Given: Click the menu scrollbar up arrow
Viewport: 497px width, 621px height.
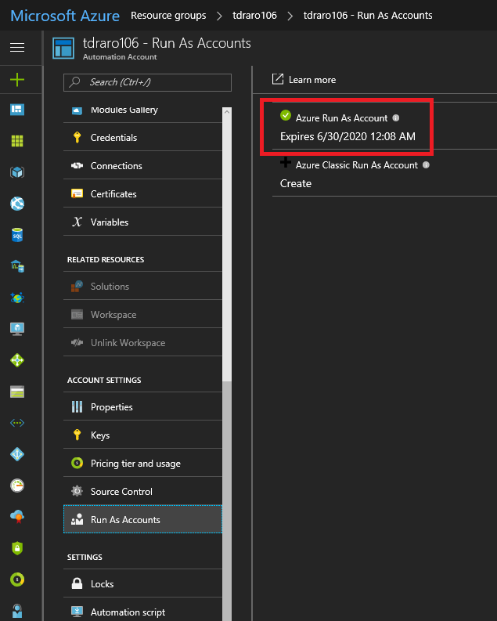Looking at the screenshot, I should 227,112.
